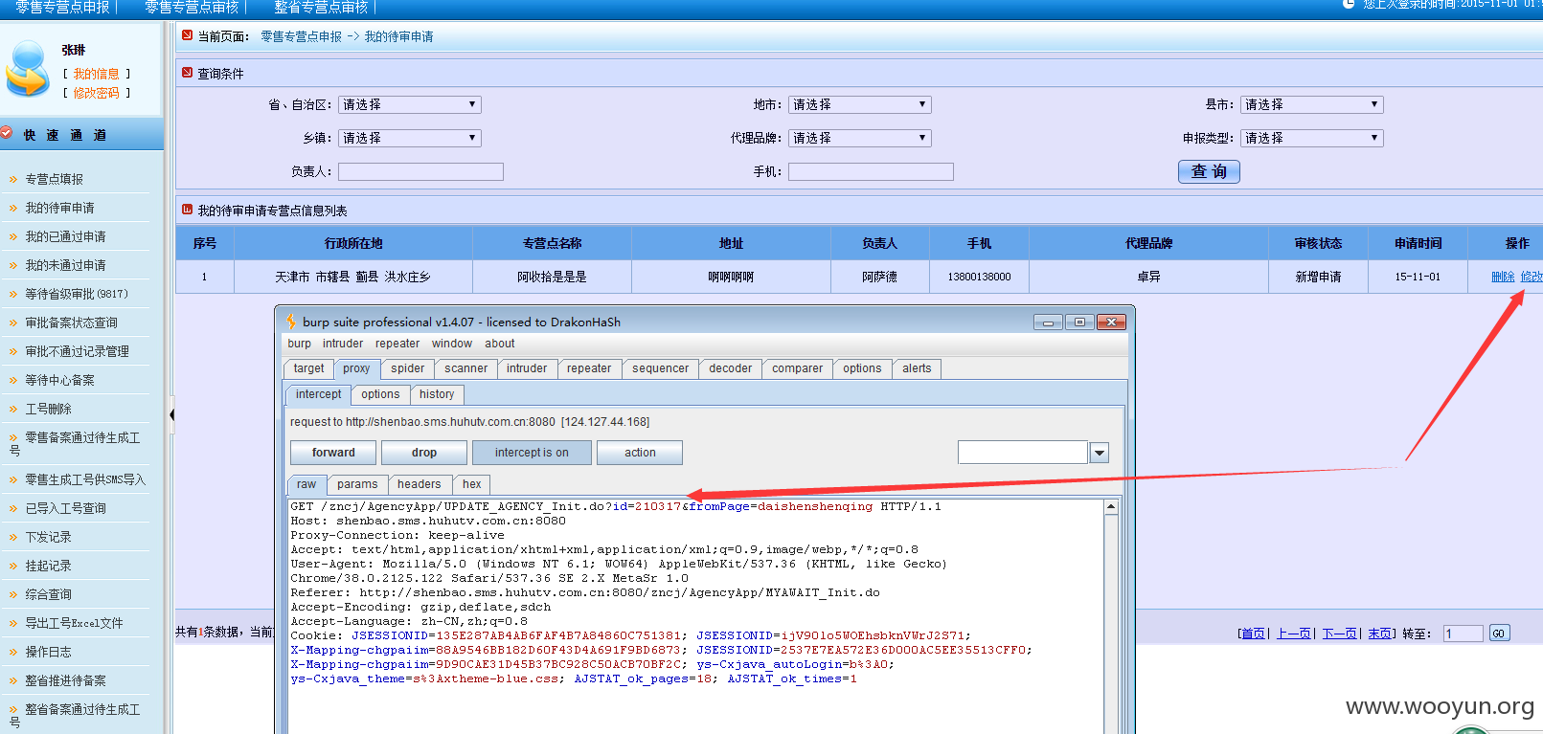Open the 修改密码 link

[x=96, y=93]
